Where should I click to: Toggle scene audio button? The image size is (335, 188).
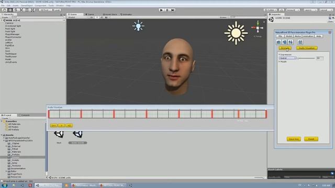click(102, 17)
